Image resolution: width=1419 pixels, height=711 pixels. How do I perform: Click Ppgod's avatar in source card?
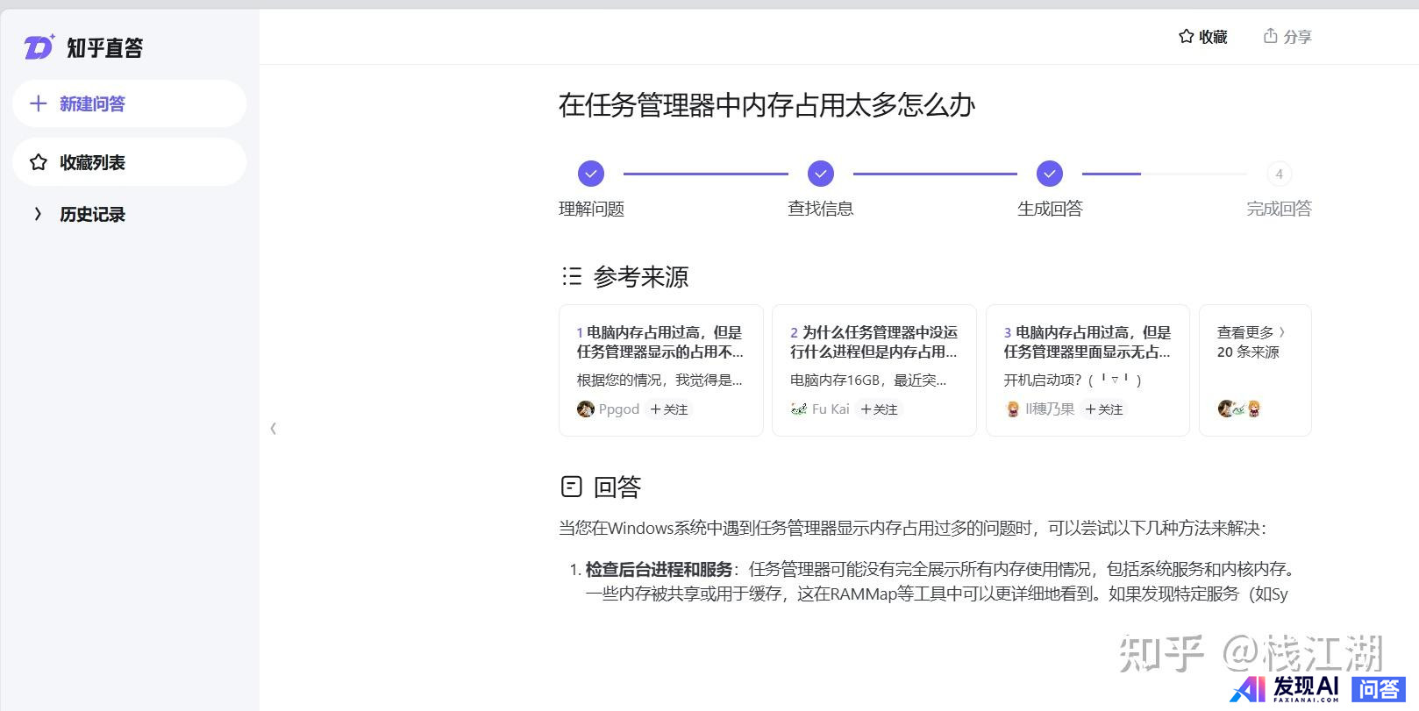[585, 409]
